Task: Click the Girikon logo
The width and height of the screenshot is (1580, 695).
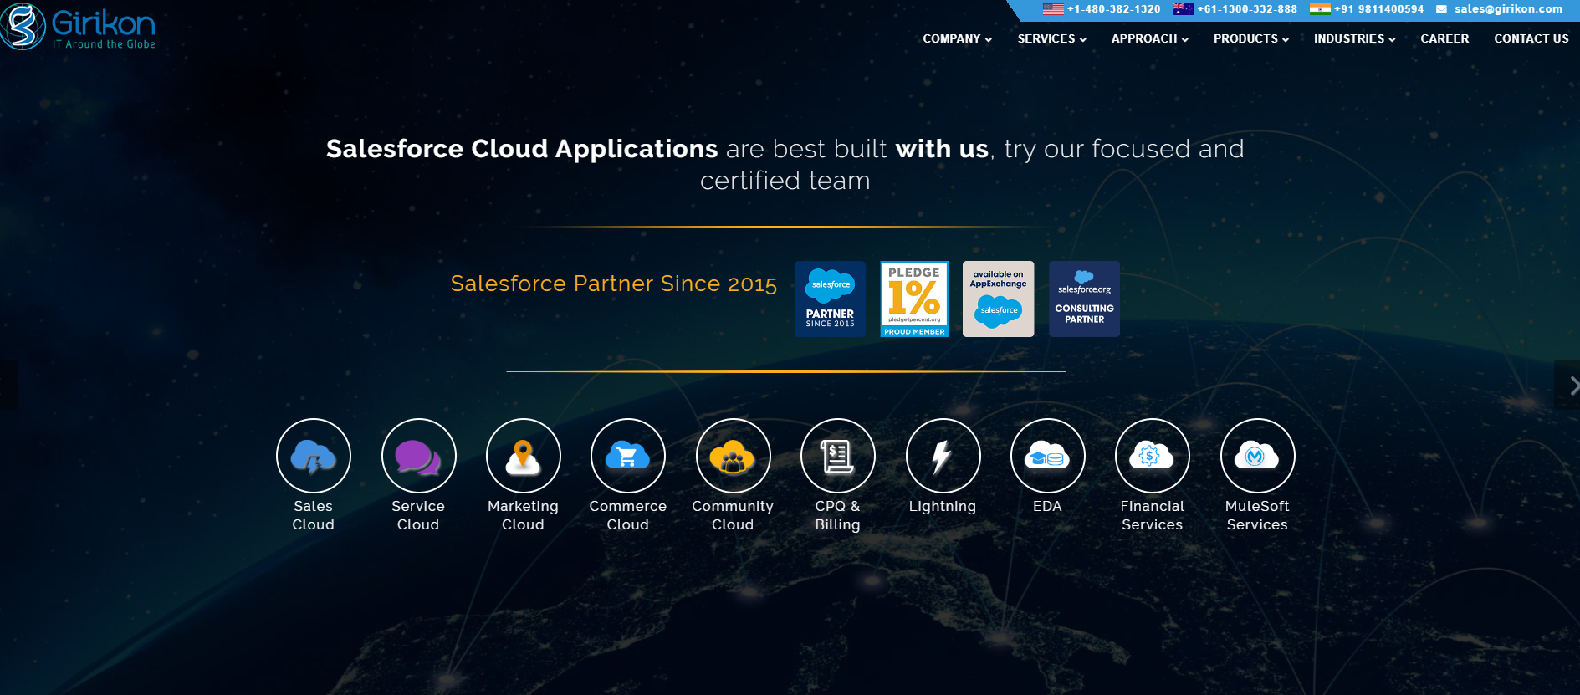Action: coord(78,27)
